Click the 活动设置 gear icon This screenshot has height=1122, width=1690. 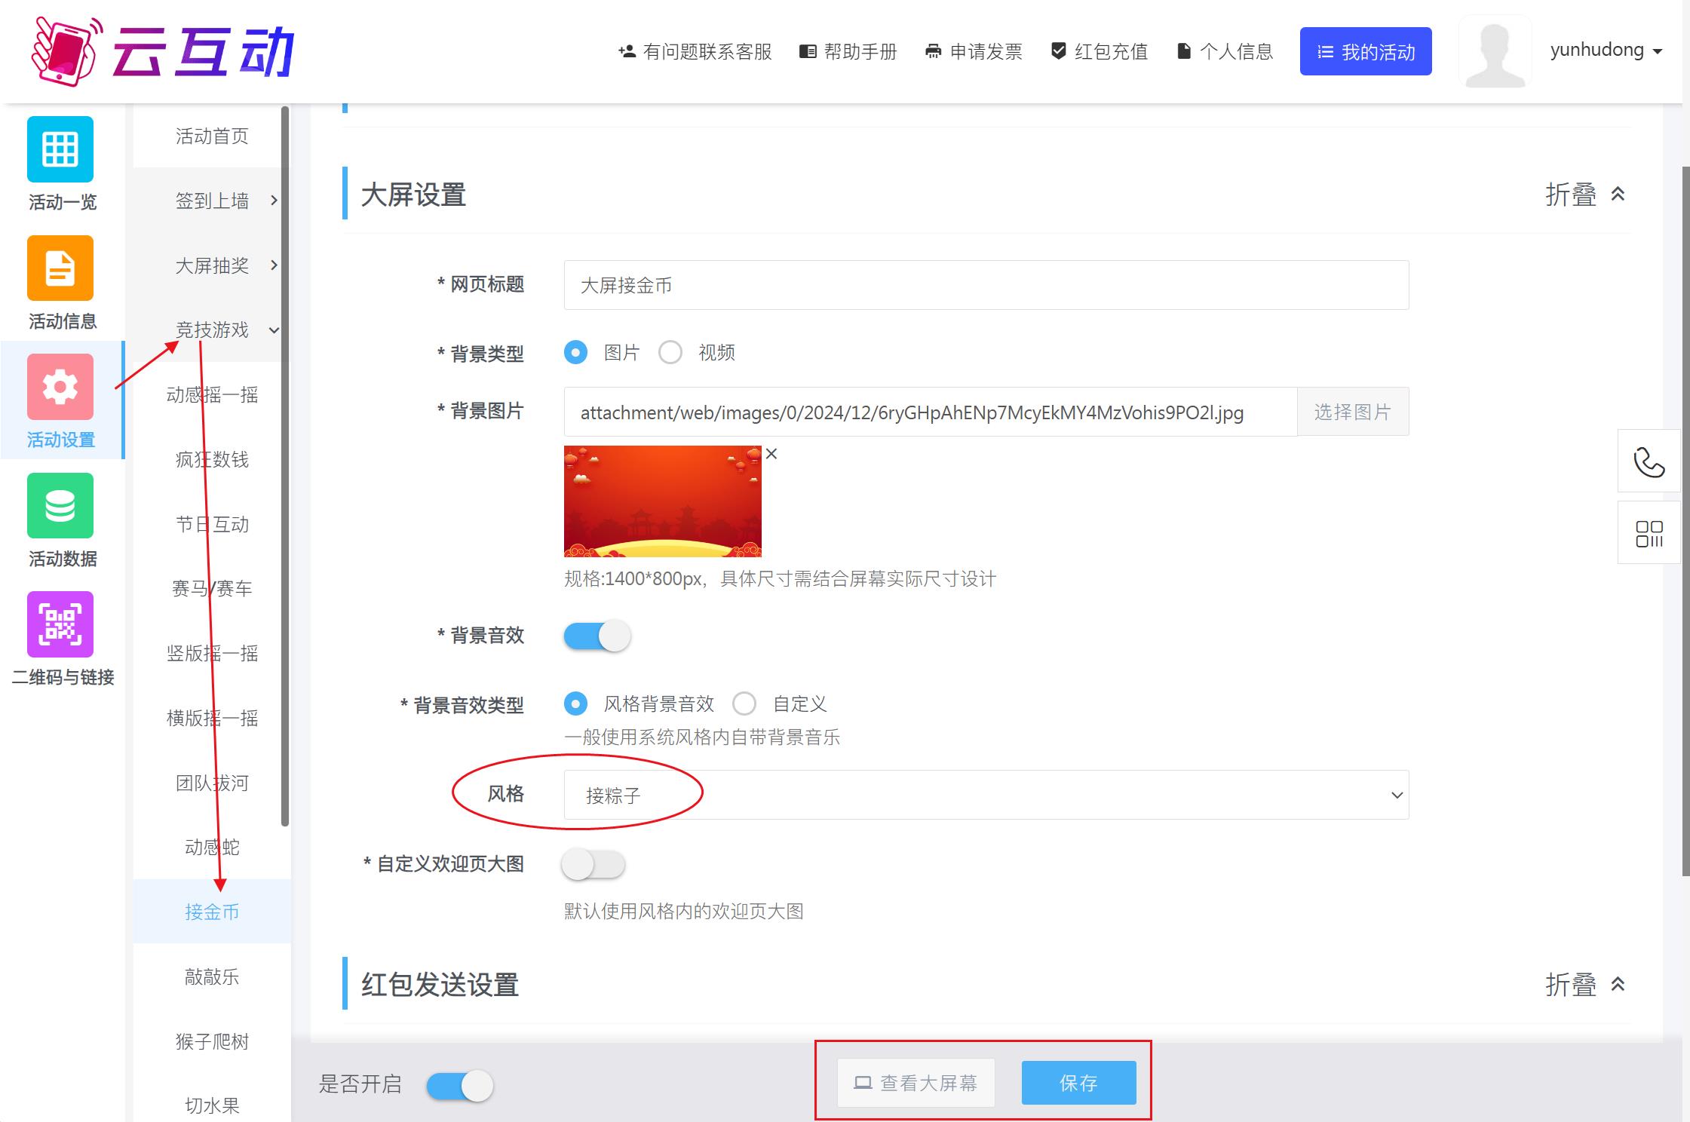[x=60, y=387]
